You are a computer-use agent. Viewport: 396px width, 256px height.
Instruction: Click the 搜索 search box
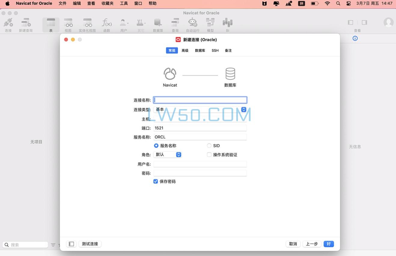click(x=25, y=245)
